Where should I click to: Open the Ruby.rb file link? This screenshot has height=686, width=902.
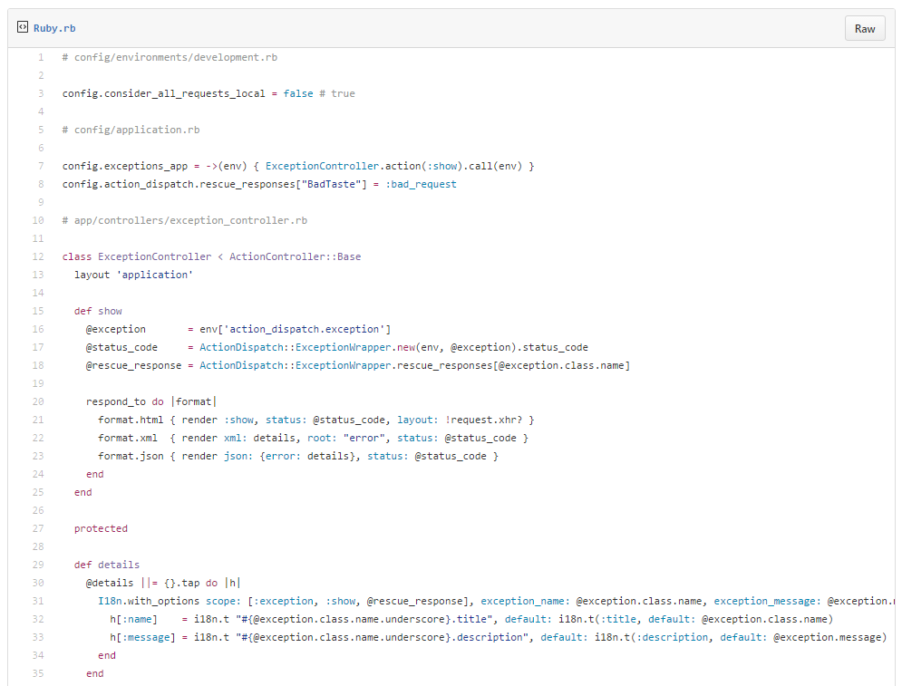click(54, 28)
